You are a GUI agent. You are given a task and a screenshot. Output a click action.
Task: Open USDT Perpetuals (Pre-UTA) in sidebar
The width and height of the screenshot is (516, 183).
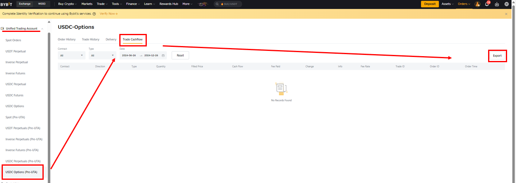pos(23,128)
